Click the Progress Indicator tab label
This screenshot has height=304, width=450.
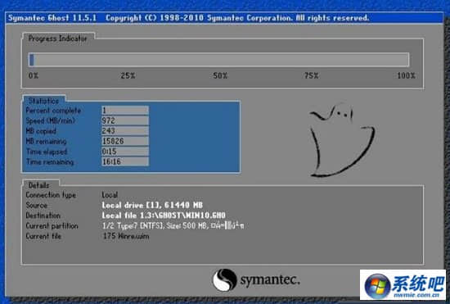coord(58,39)
